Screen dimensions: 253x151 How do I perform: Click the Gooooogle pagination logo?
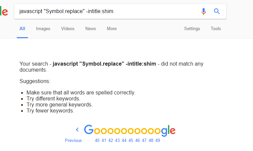(x=130, y=131)
